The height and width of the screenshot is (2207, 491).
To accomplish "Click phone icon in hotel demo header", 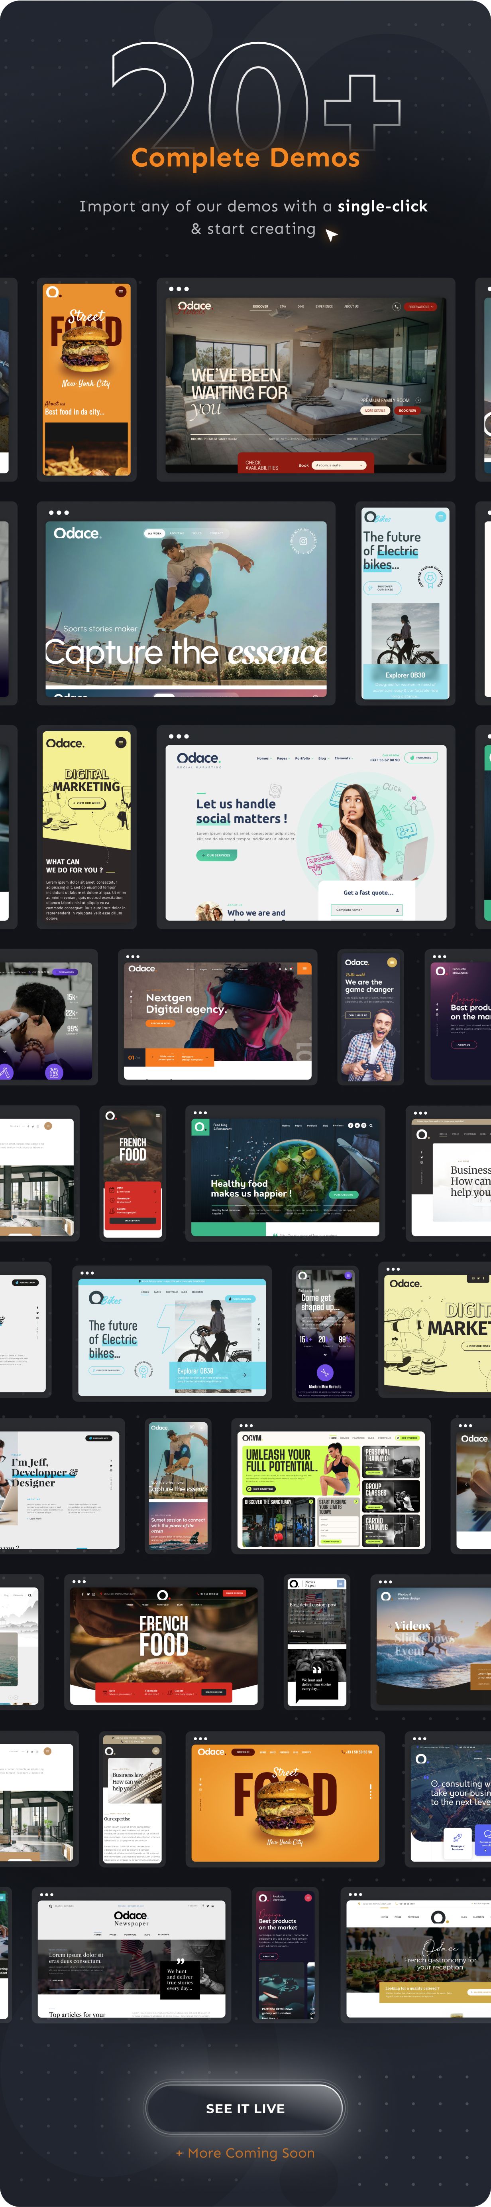I will click(396, 307).
